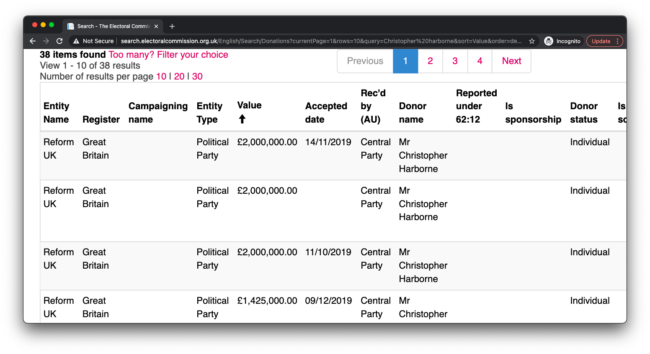Go to results page 4
Screen dimensions: 650x354
tap(480, 61)
